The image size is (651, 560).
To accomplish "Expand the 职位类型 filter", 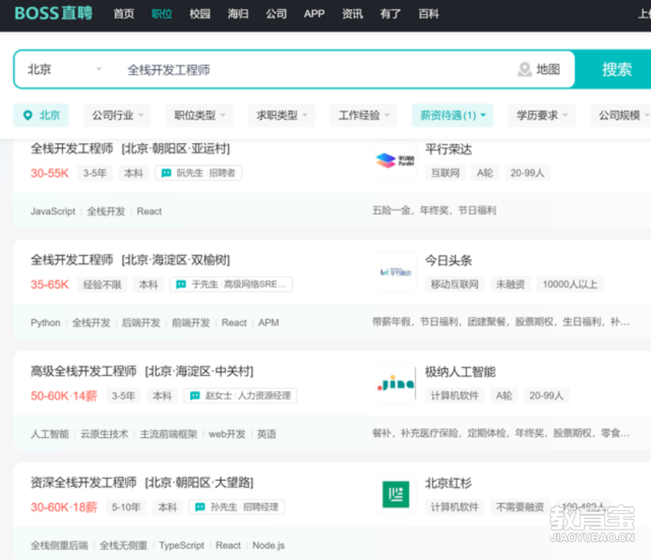I will point(199,115).
